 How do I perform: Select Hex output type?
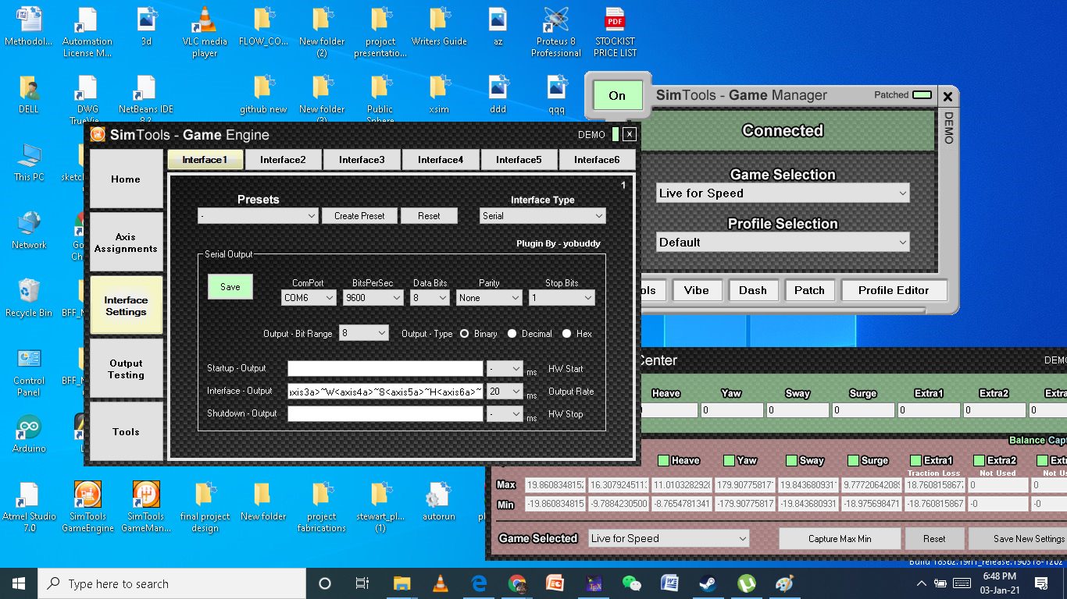pos(567,334)
